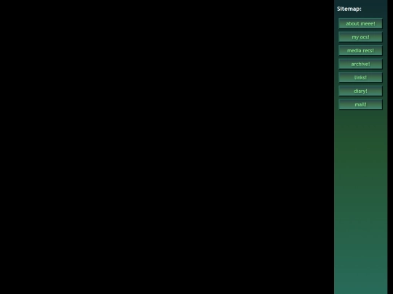Image resolution: width=393 pixels, height=294 pixels.
Task: Open the "diary!" page
Action: pyautogui.click(x=360, y=91)
